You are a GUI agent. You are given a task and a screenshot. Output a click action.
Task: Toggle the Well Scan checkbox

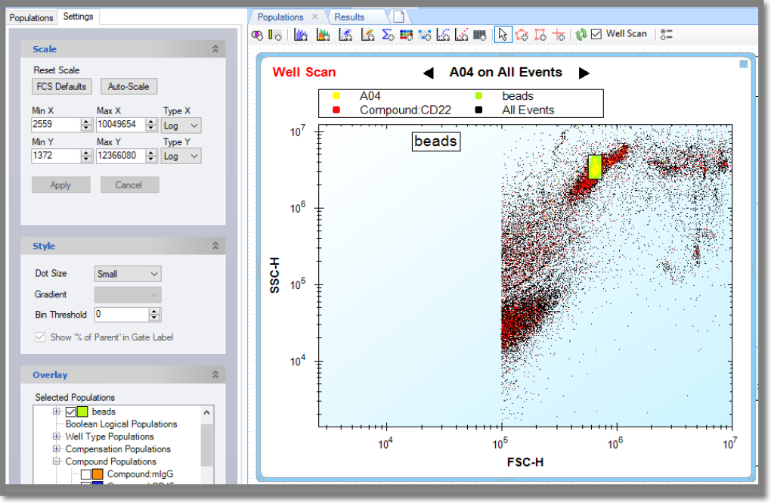[x=596, y=34]
